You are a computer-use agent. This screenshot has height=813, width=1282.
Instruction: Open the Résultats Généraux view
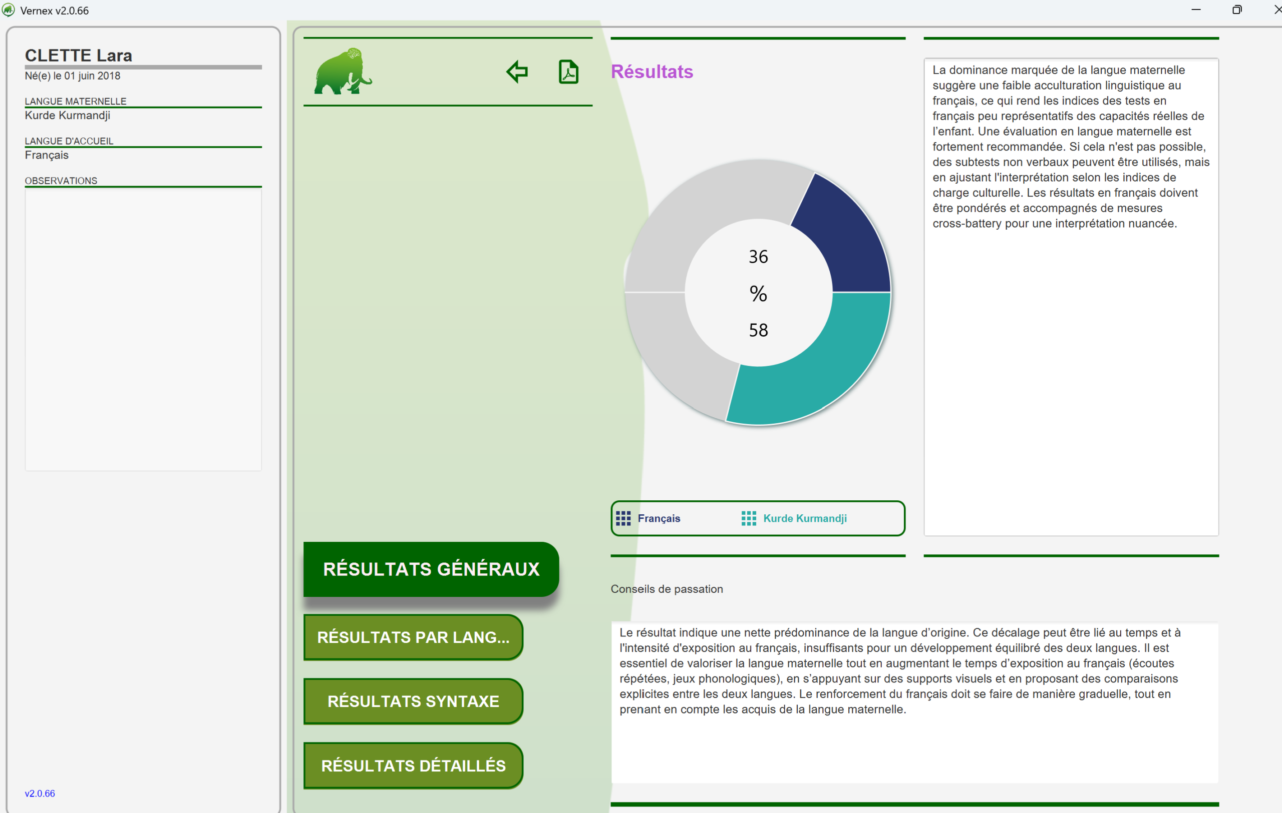tap(431, 569)
